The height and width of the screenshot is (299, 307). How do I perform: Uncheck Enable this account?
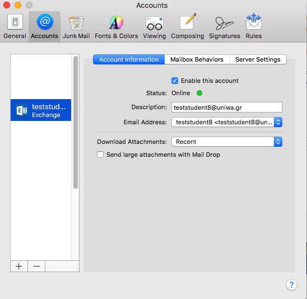(x=175, y=81)
